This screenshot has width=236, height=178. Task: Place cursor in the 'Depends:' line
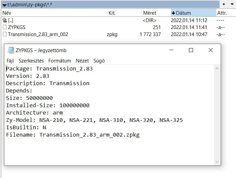19,91
